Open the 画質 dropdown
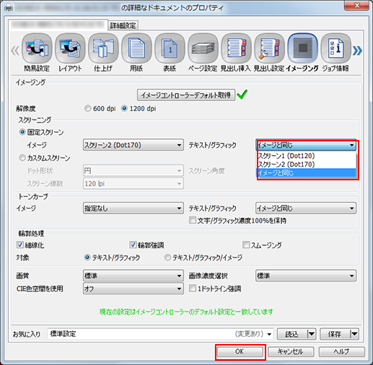Viewport: 373px width, 365px height. (133, 276)
